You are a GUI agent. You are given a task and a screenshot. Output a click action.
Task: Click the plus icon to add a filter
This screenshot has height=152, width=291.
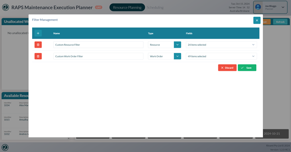tap(38, 33)
